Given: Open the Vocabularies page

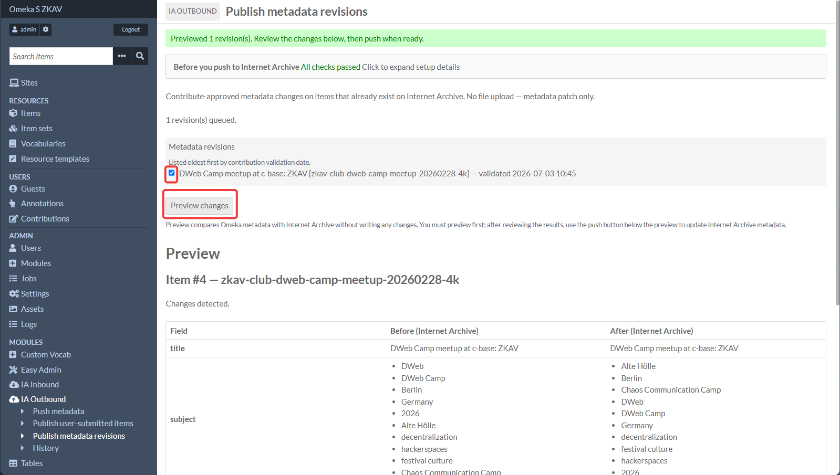Looking at the screenshot, I should 43,143.
